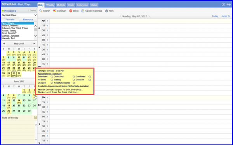
Task: Select June 19 in the calendar
Action: point(9,107)
